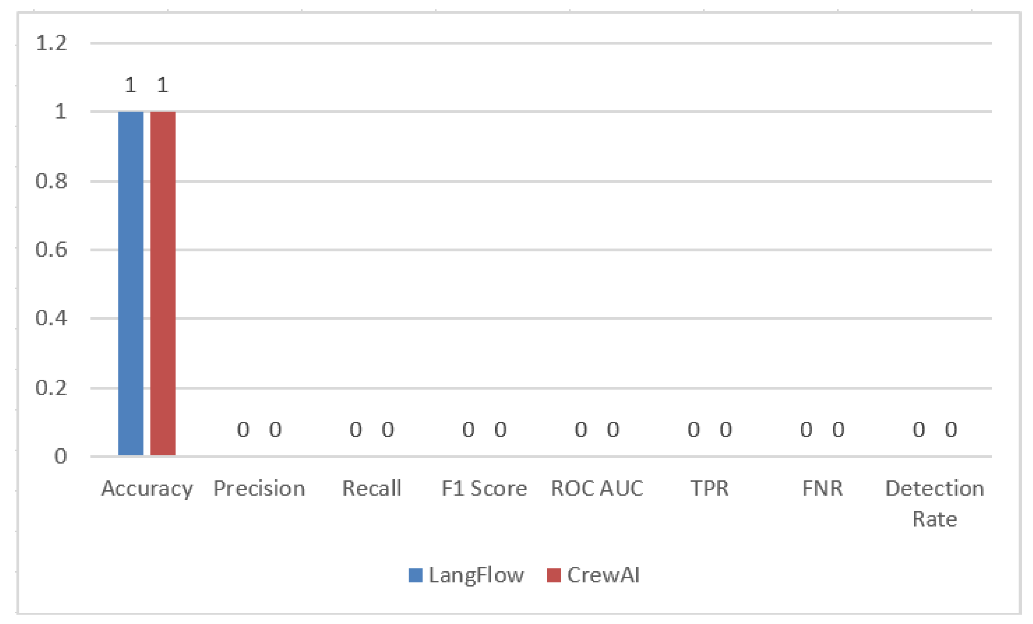The height and width of the screenshot is (624, 1033).
Task: Click the ROC AUC axis label
Action: (597, 488)
